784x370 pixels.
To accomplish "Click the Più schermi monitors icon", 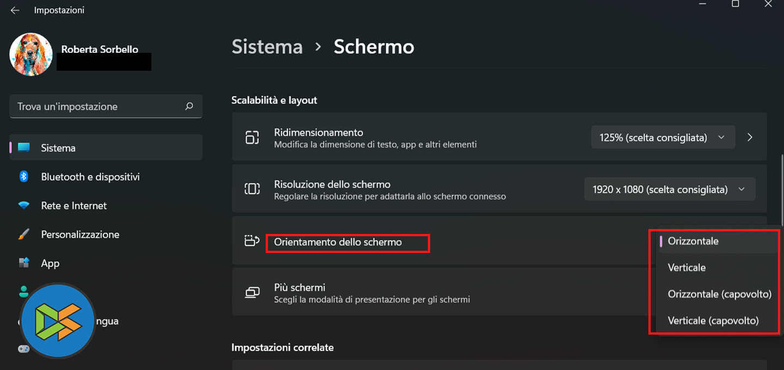I will pyautogui.click(x=252, y=292).
